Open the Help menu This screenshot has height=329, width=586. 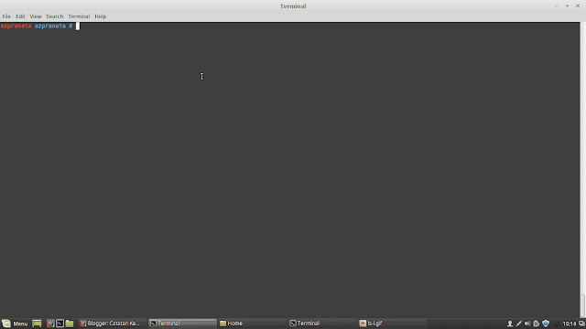[x=100, y=16]
